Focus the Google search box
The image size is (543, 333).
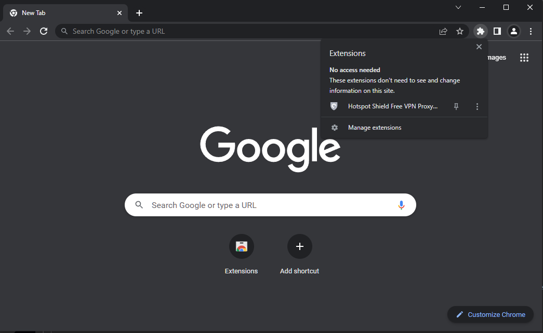270,205
